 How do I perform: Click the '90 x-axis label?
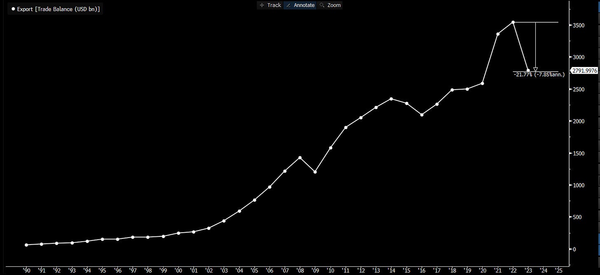26,270
